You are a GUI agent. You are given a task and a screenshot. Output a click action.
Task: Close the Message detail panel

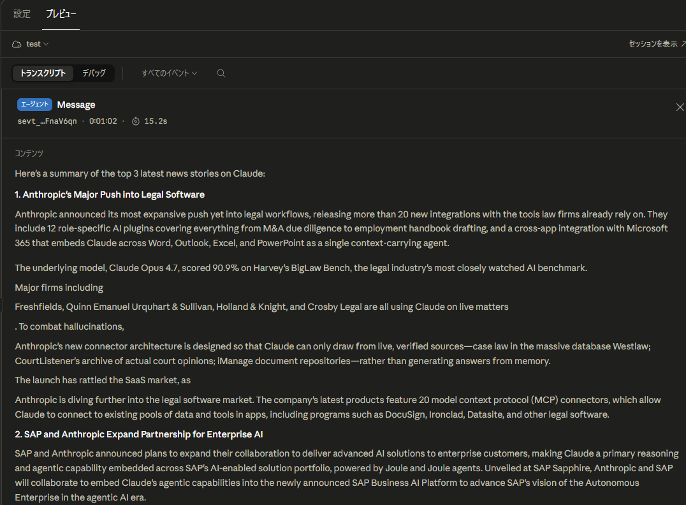[x=680, y=107]
